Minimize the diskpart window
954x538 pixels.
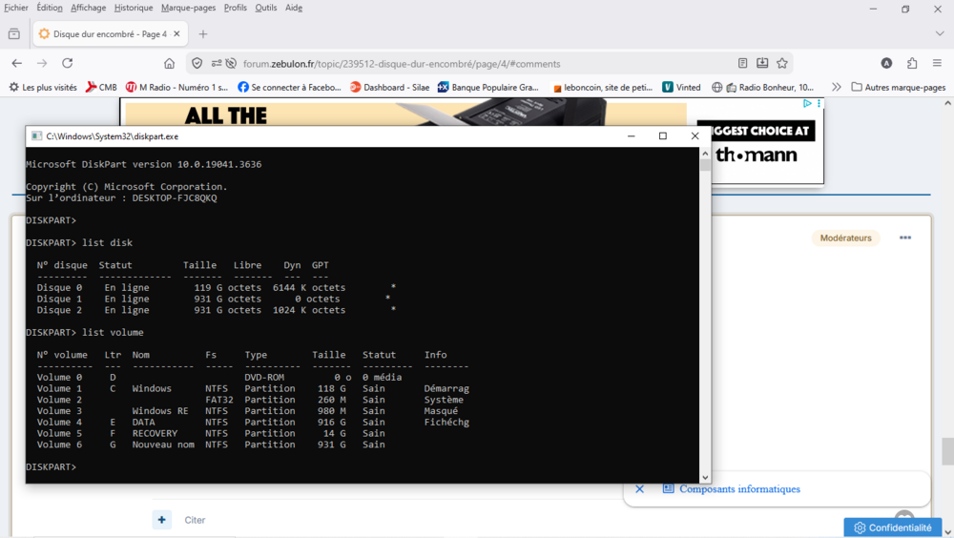[x=631, y=136]
